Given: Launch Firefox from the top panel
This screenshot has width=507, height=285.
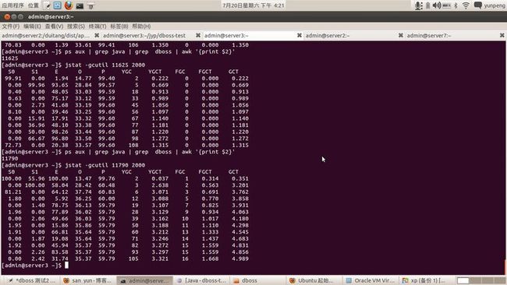Looking at the screenshot, I should [68, 5].
